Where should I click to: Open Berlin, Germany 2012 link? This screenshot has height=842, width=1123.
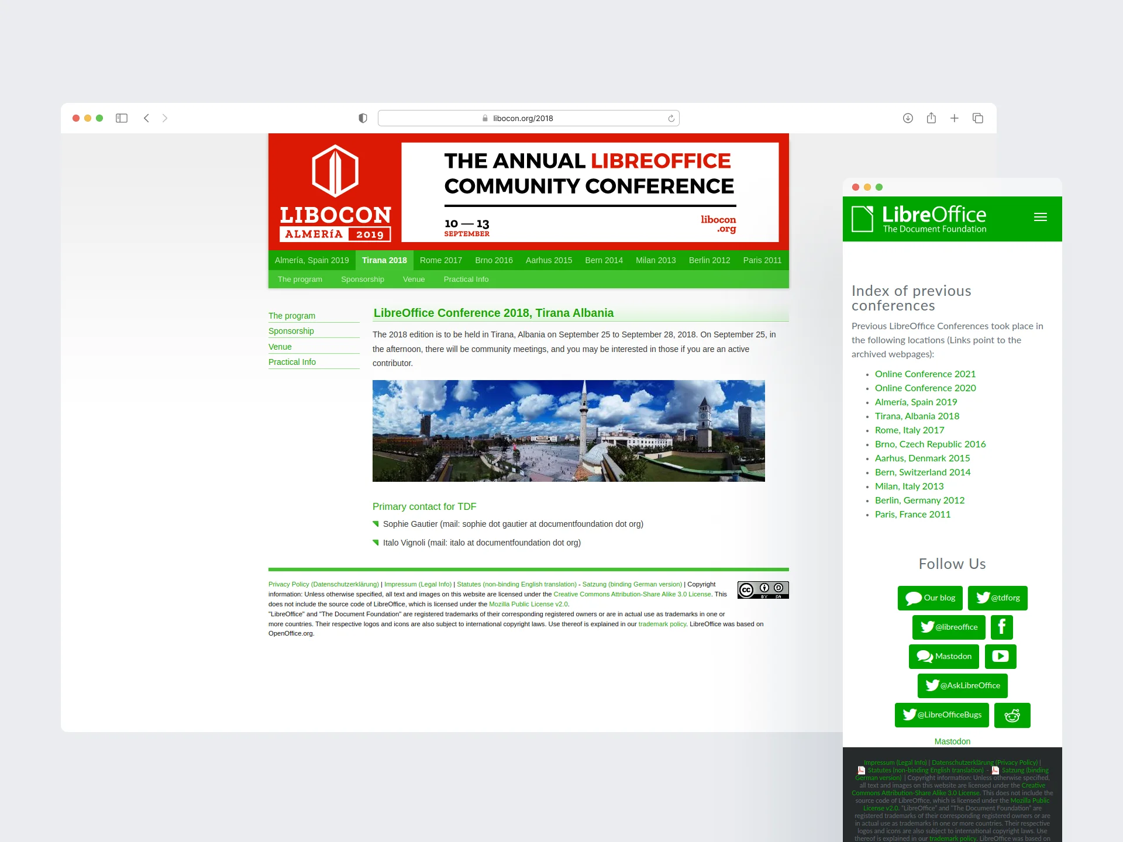coord(920,501)
